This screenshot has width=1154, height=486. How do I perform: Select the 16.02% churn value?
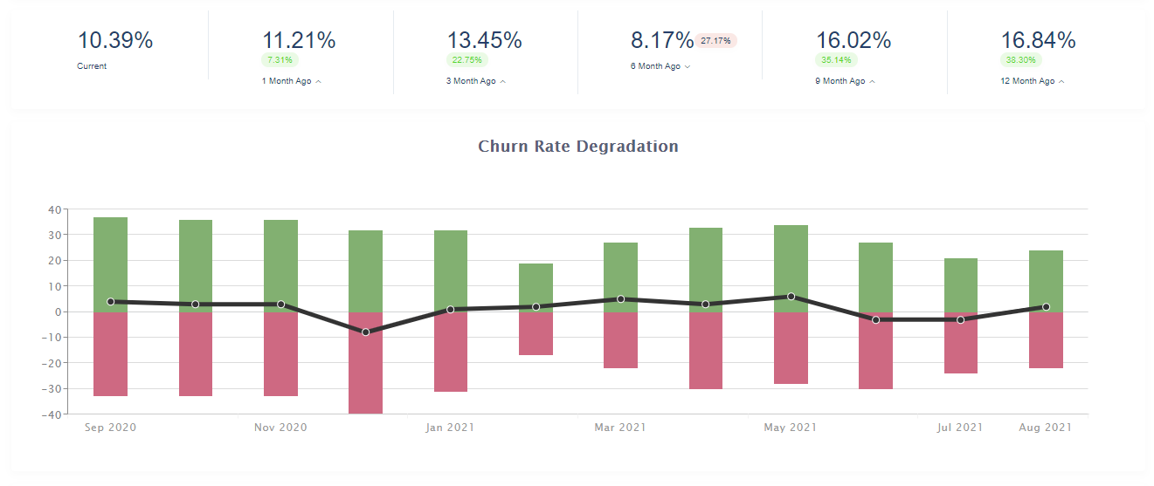(853, 40)
